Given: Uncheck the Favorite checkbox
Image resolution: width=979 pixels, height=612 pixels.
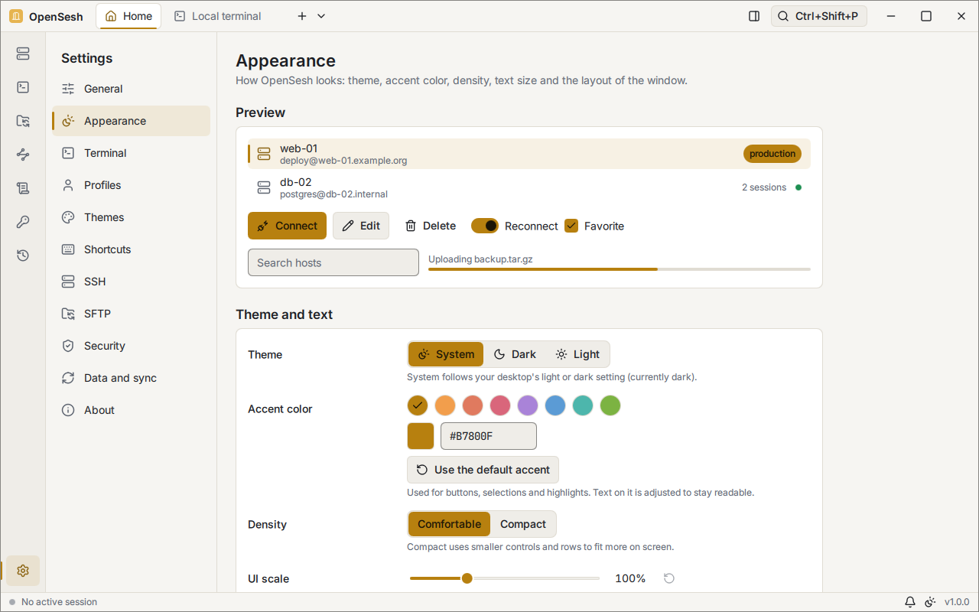Looking at the screenshot, I should click(571, 226).
